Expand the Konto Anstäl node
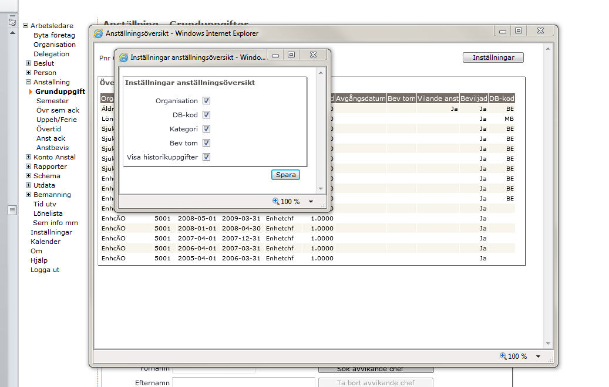This screenshot has width=609, height=387. (28, 157)
